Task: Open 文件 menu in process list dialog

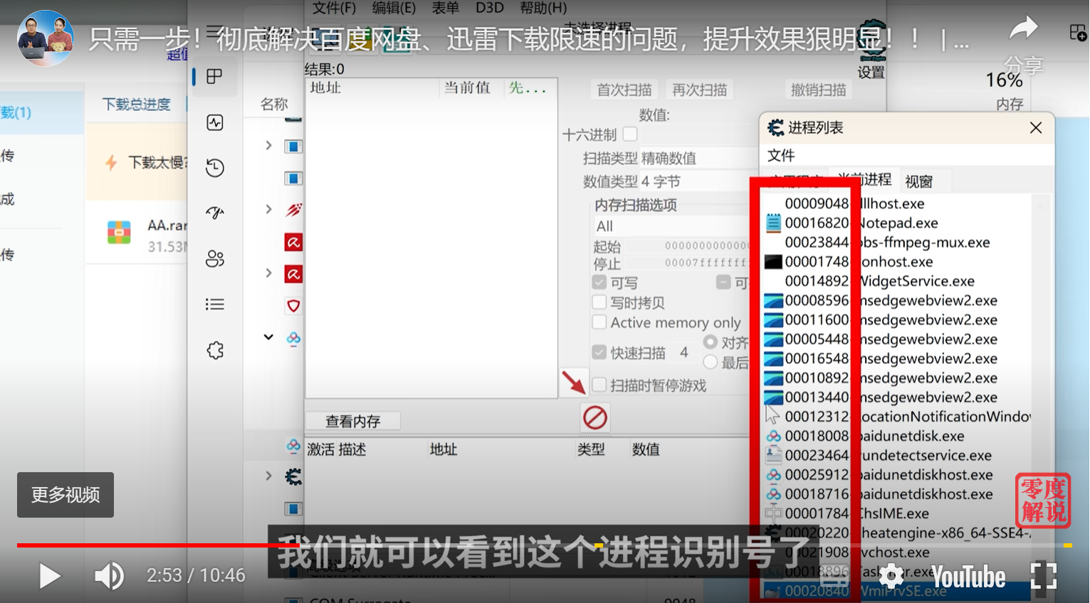Action: [x=781, y=155]
